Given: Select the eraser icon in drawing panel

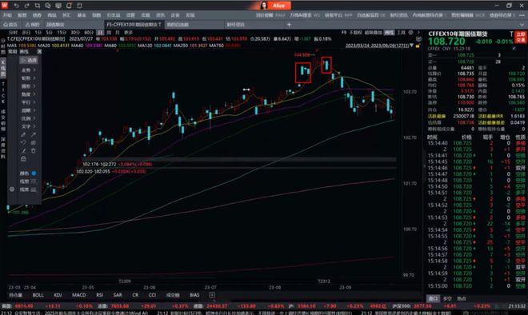Looking at the screenshot, I should pyautogui.click(x=34, y=142).
